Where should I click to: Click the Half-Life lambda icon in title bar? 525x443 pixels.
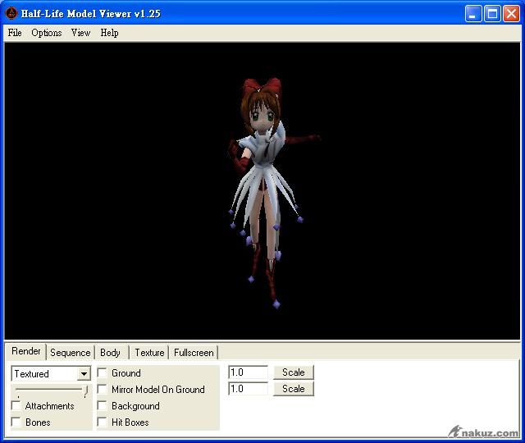pos(11,13)
